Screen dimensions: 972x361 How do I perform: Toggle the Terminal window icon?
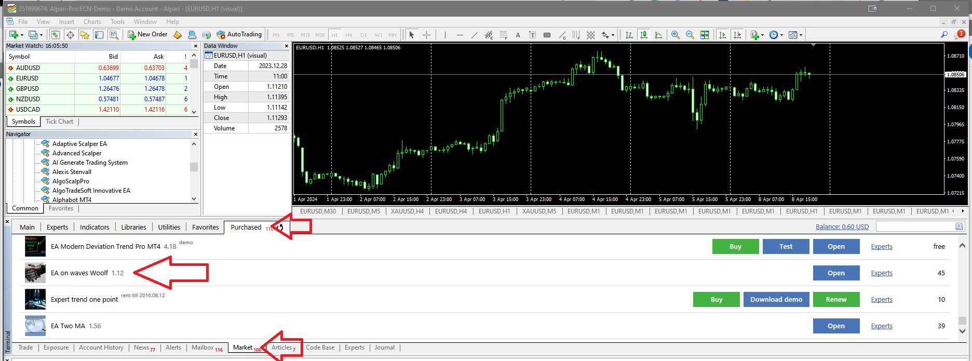coord(99,35)
